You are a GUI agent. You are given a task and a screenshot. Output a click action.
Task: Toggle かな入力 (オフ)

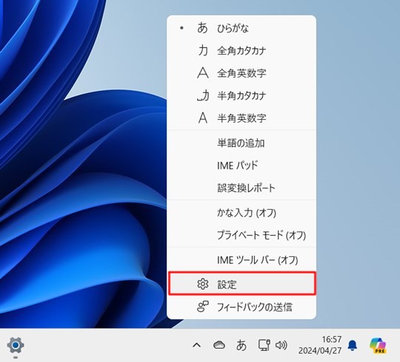(x=241, y=213)
